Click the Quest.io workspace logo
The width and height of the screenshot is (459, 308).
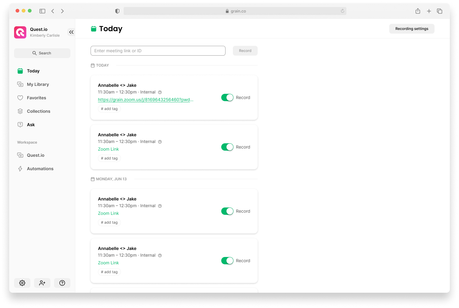pos(20,32)
